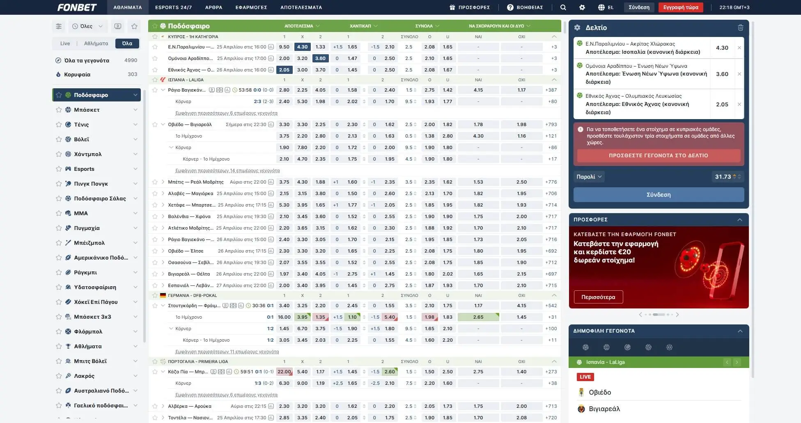Show favorites via the sidebar star icon
The width and height of the screenshot is (801, 423).
pyautogui.click(x=134, y=26)
